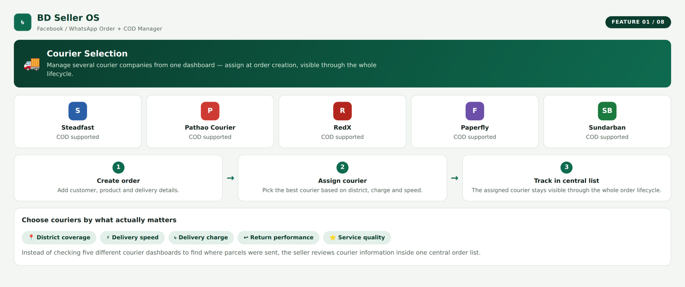This screenshot has width=685, height=287.
Task: Select the RedX red R icon
Action: point(342,111)
